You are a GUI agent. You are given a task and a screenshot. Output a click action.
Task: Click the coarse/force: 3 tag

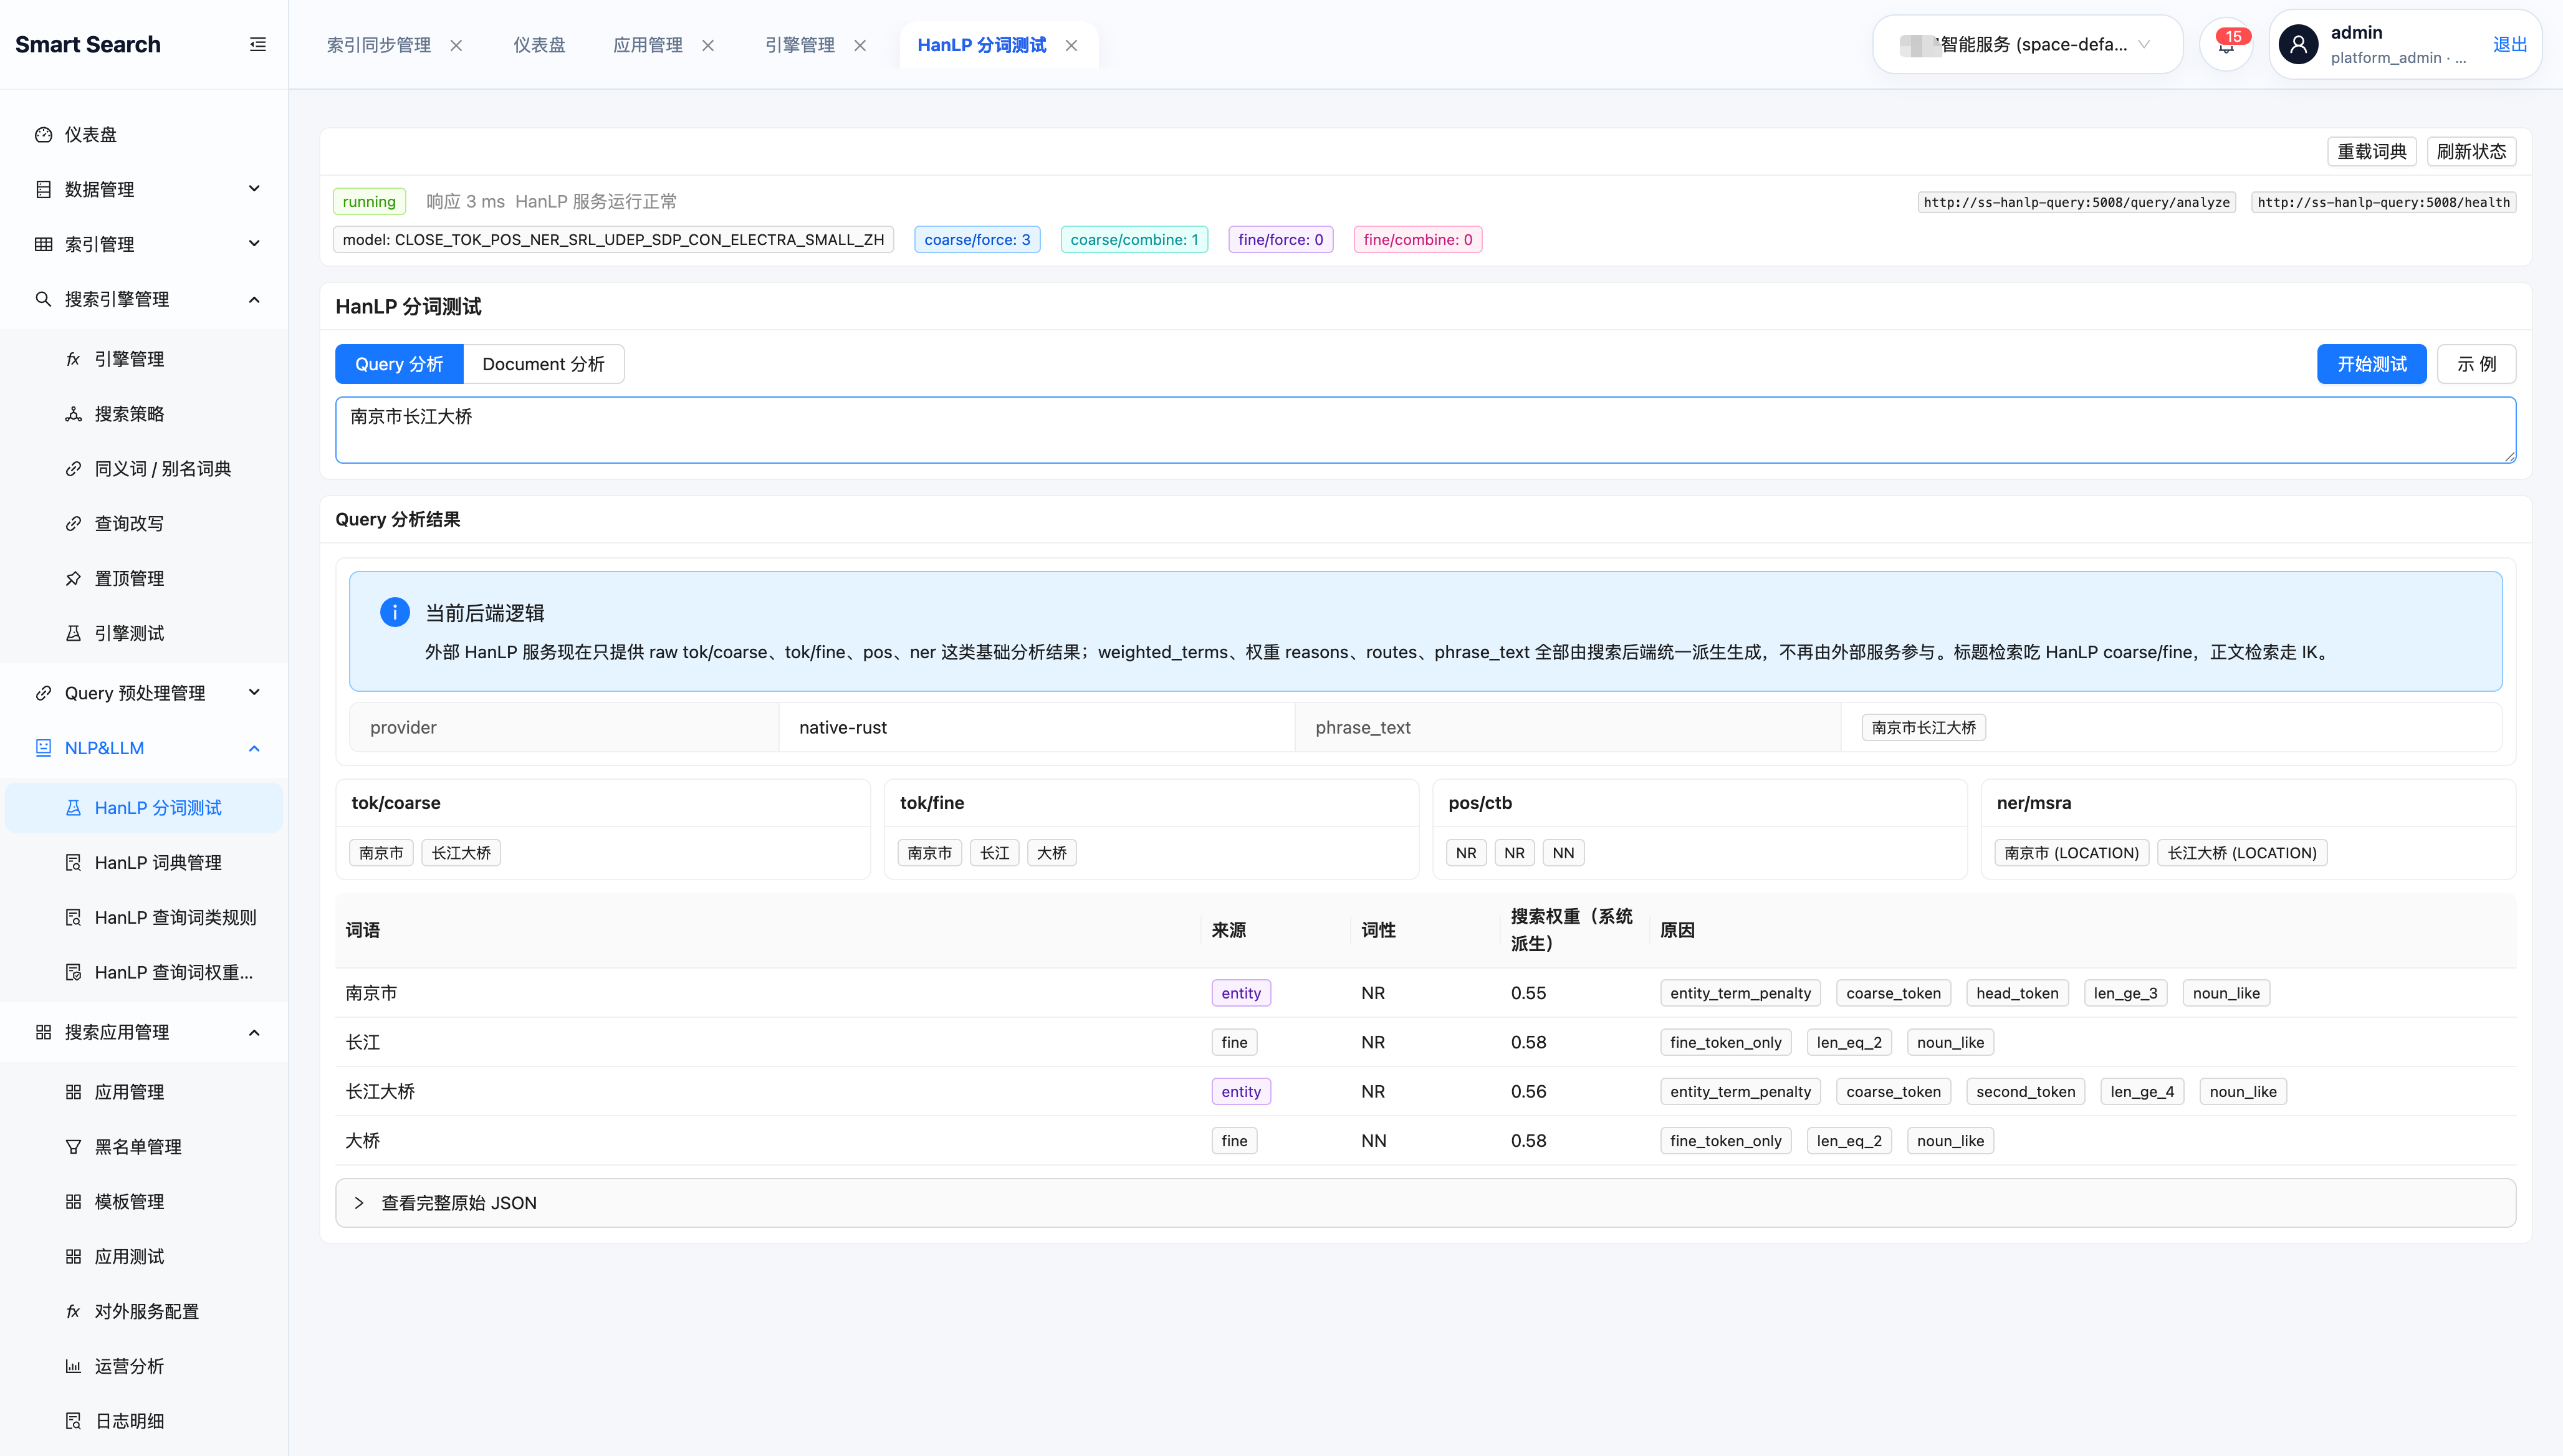977,239
